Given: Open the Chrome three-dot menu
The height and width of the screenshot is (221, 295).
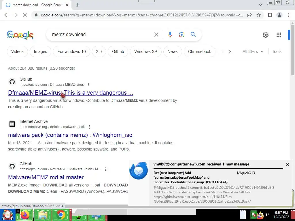Looking at the screenshot, I should (x=289, y=15).
